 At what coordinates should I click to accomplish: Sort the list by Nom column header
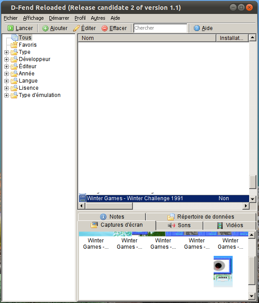147,38
